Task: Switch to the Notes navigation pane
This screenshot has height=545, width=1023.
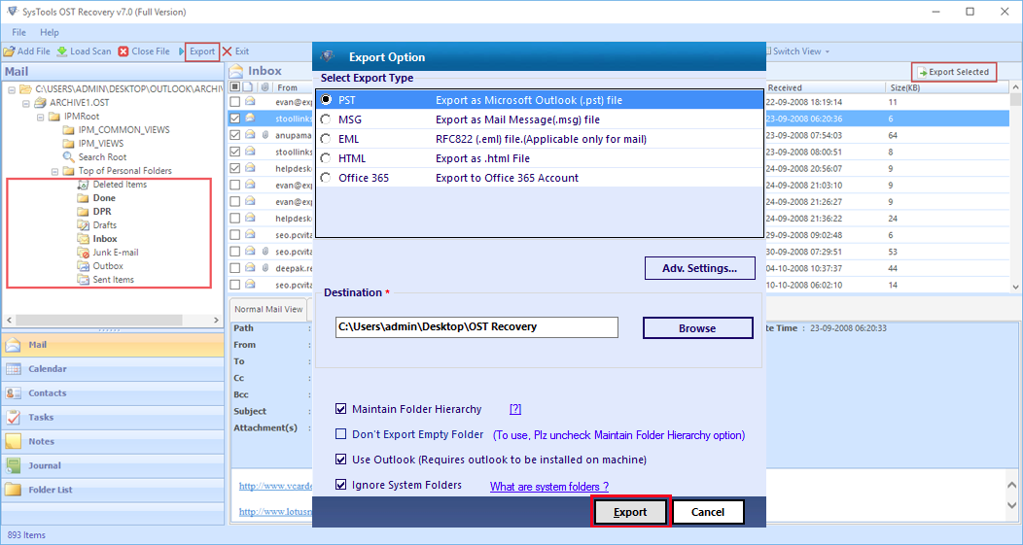Action: [x=113, y=441]
